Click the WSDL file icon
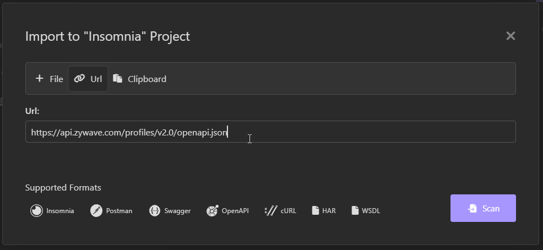Image resolution: width=543 pixels, height=250 pixels. (355, 210)
